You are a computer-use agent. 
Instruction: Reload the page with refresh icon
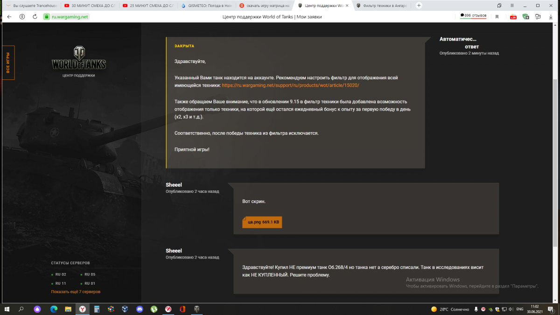tap(35, 16)
